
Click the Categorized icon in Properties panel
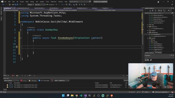click(146, 60)
